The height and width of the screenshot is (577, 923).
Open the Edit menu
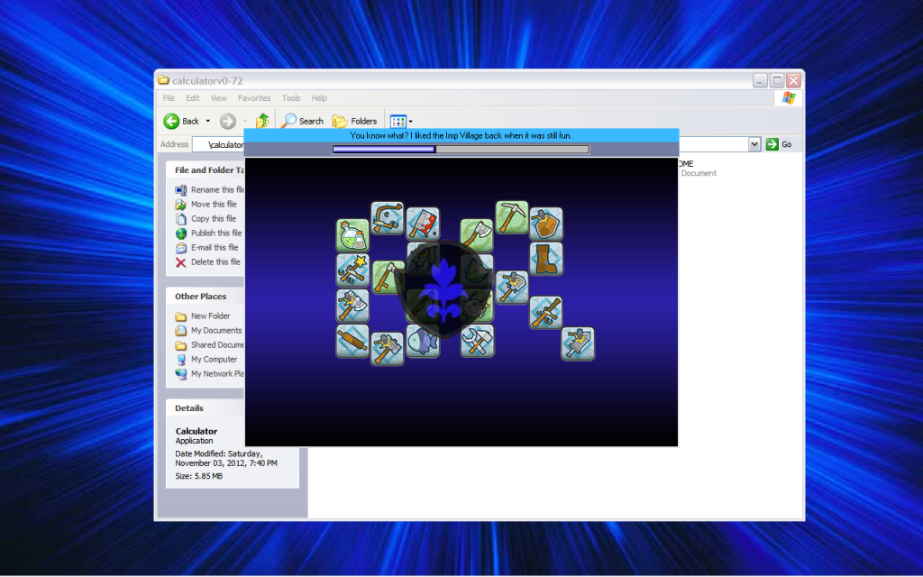(x=193, y=98)
